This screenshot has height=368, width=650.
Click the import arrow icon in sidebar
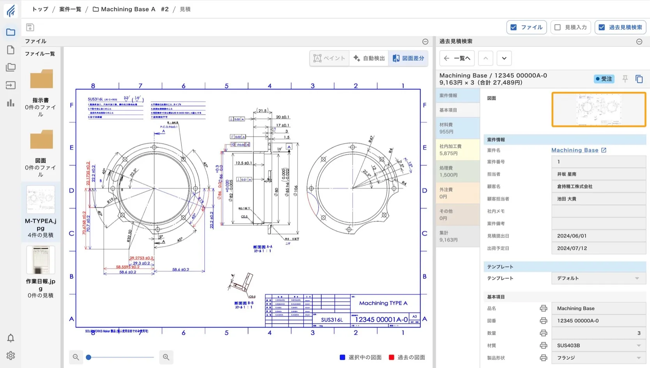(x=11, y=85)
